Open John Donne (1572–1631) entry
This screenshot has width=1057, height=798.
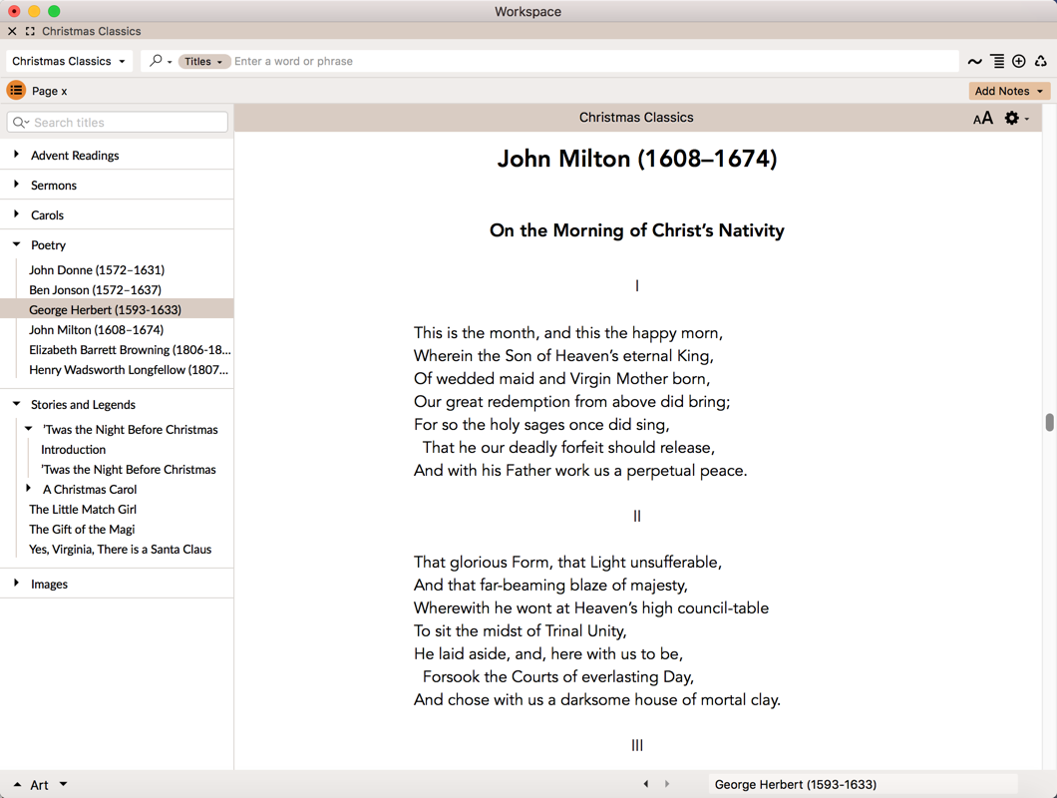click(x=97, y=269)
